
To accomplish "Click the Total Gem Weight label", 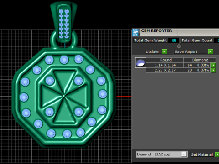I will point(151,41).
